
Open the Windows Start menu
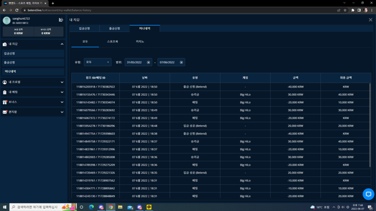(5, 207)
